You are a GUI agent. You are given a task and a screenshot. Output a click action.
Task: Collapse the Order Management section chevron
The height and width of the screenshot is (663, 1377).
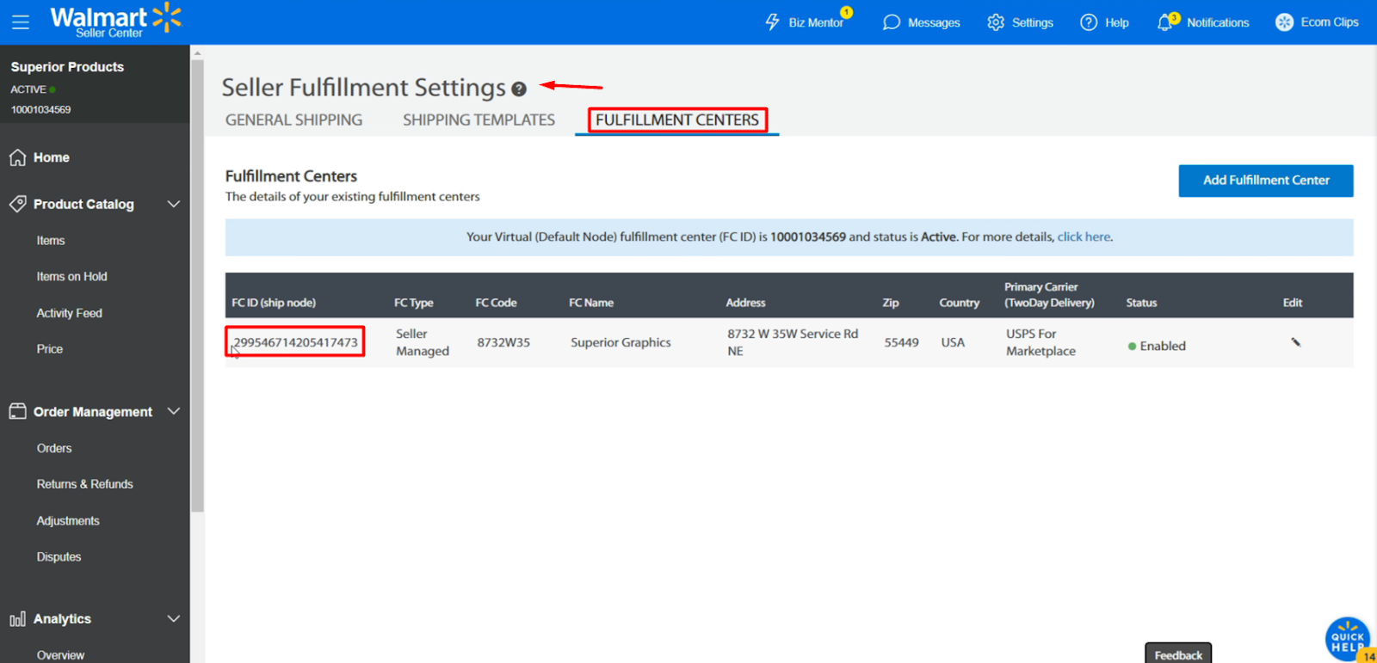(174, 411)
